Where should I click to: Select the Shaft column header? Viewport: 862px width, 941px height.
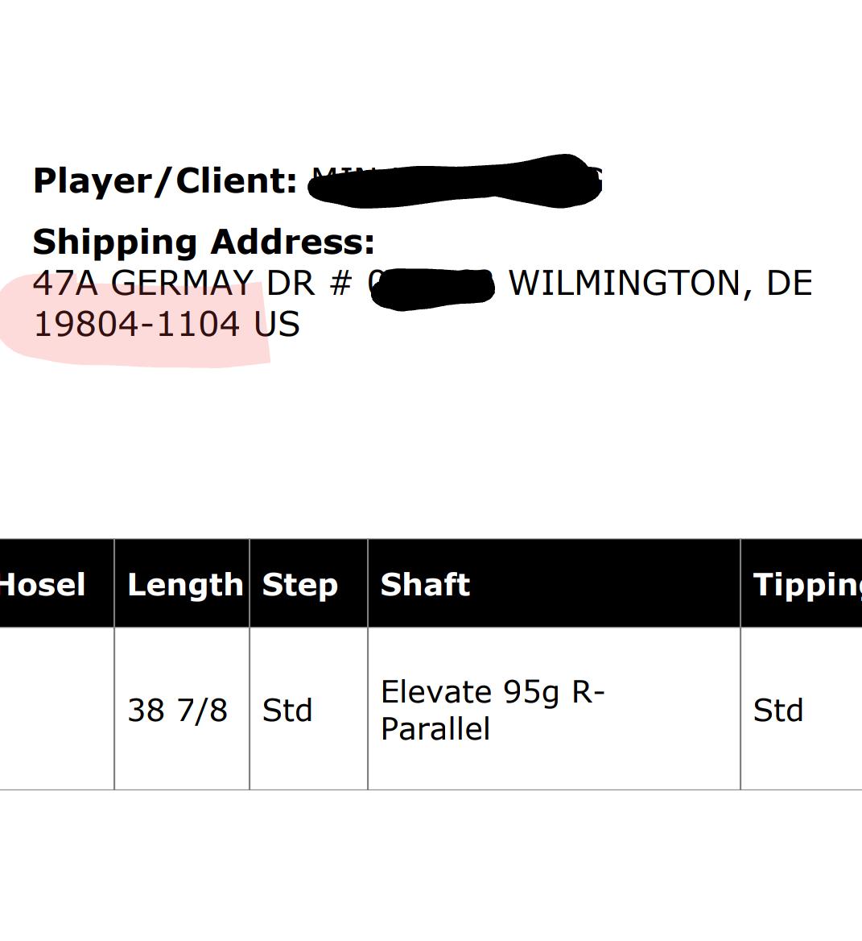425,584
